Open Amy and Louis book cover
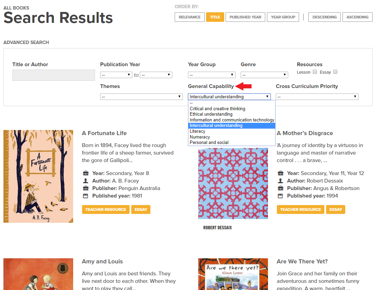This screenshot has height=290, width=376. pyautogui.click(x=38, y=274)
